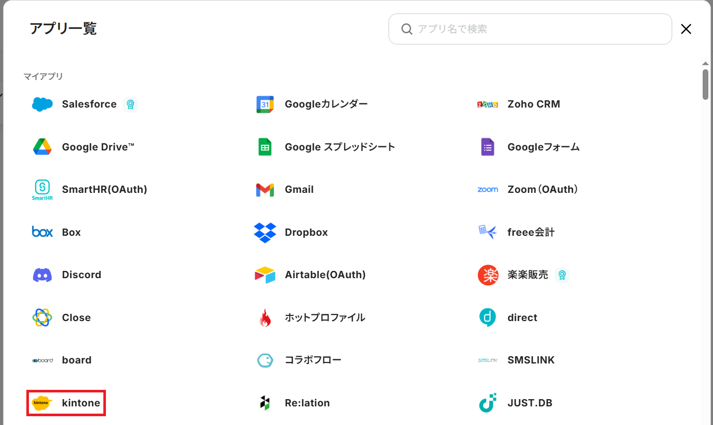Viewport: 713px width, 425px height.
Task: Click the "アプリ一覧" dialog title
Action: point(63,28)
